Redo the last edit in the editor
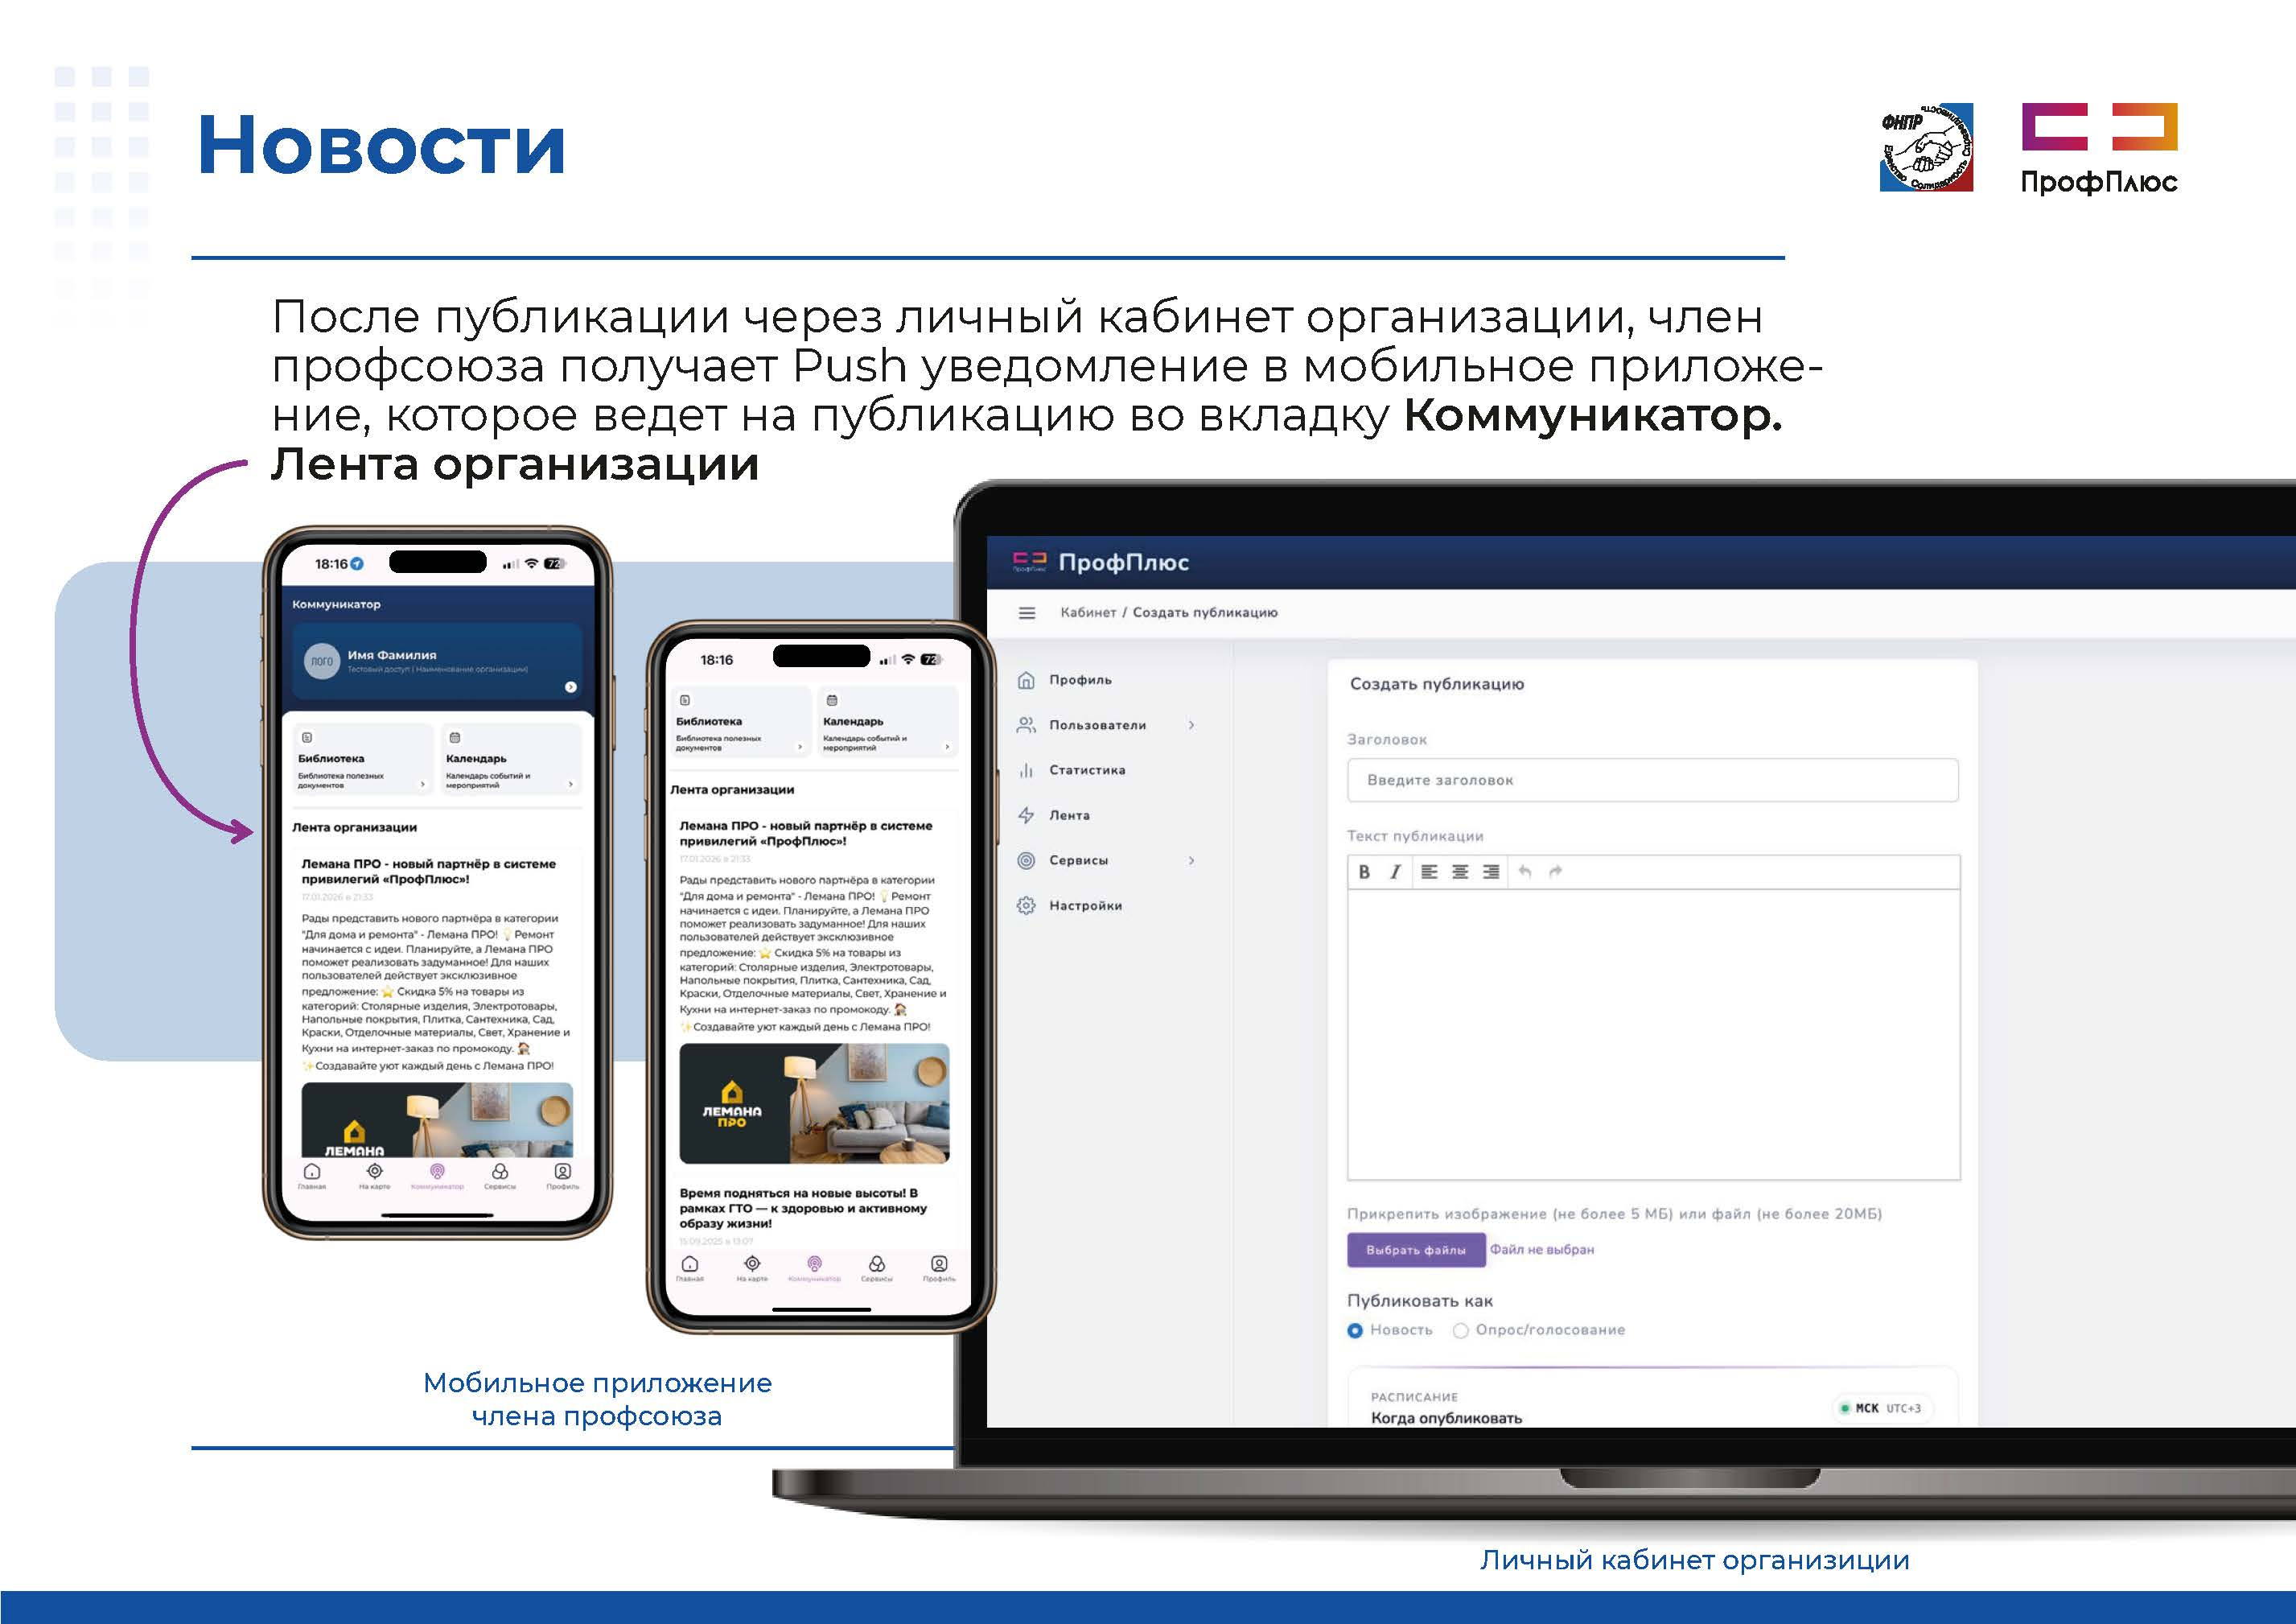This screenshot has width=2296, height=1624. point(1555,872)
